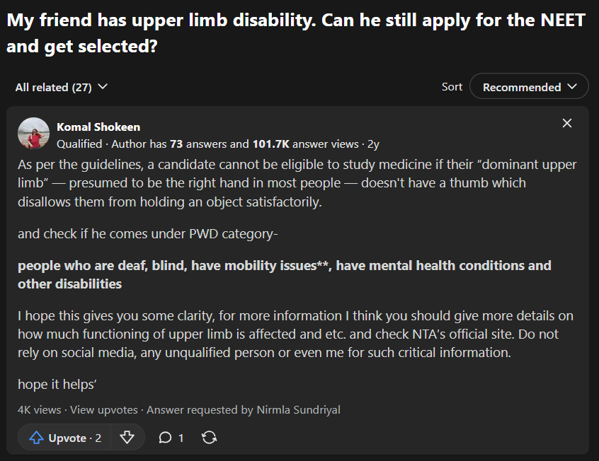Click the question title text
Image resolution: width=599 pixels, height=461 pixels.
pos(212,20)
